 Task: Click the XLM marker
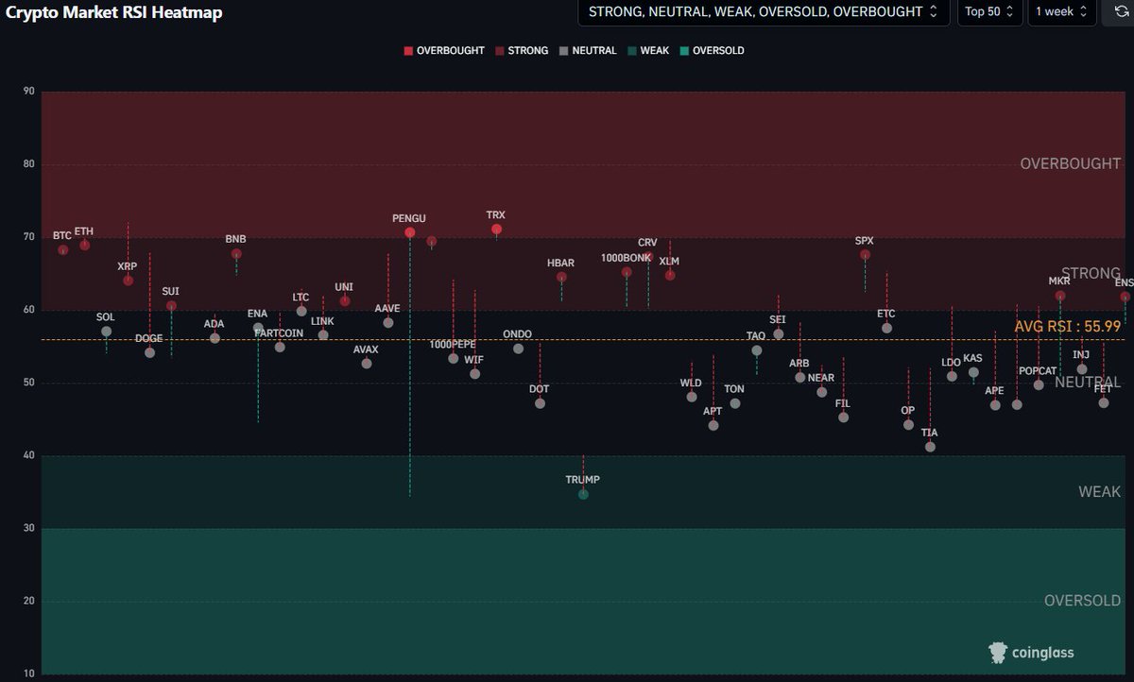670,276
